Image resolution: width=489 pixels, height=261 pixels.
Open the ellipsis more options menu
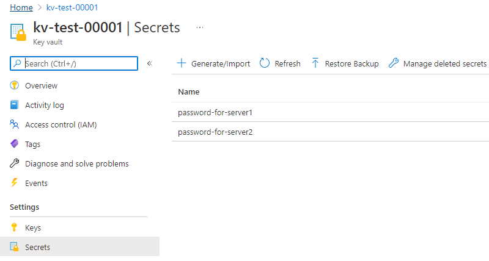coord(200,27)
